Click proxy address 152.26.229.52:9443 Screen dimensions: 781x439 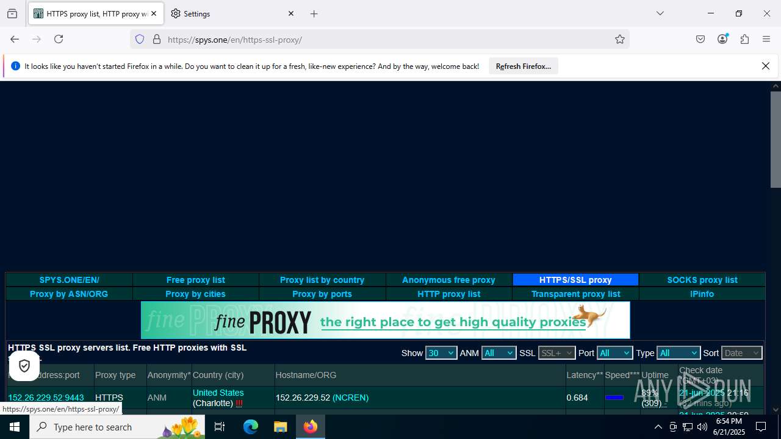pos(46,398)
